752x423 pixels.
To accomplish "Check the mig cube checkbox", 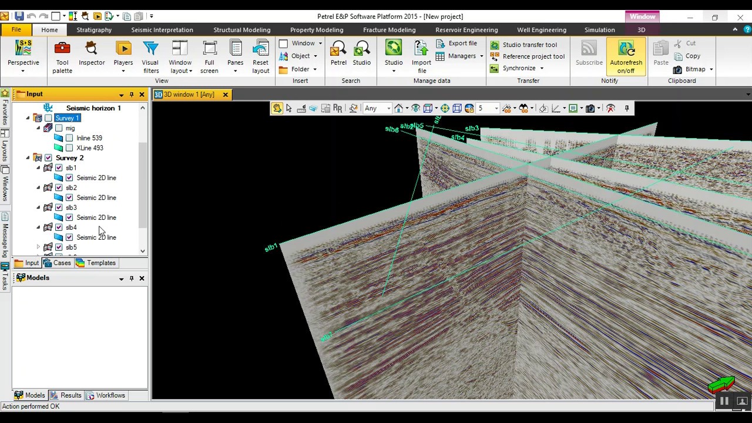I will [x=59, y=128].
